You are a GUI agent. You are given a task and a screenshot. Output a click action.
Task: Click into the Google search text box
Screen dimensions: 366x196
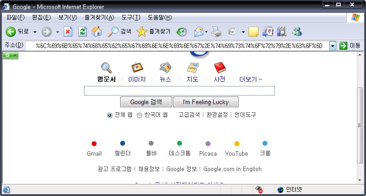(179, 91)
